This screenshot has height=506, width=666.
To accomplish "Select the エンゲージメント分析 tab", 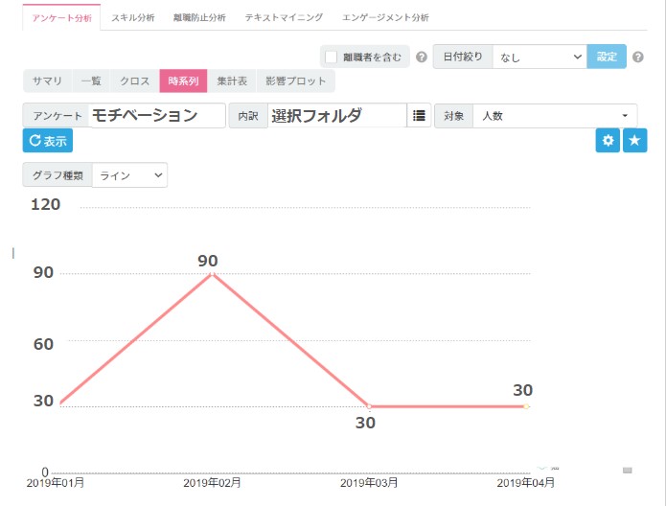I will [x=385, y=18].
